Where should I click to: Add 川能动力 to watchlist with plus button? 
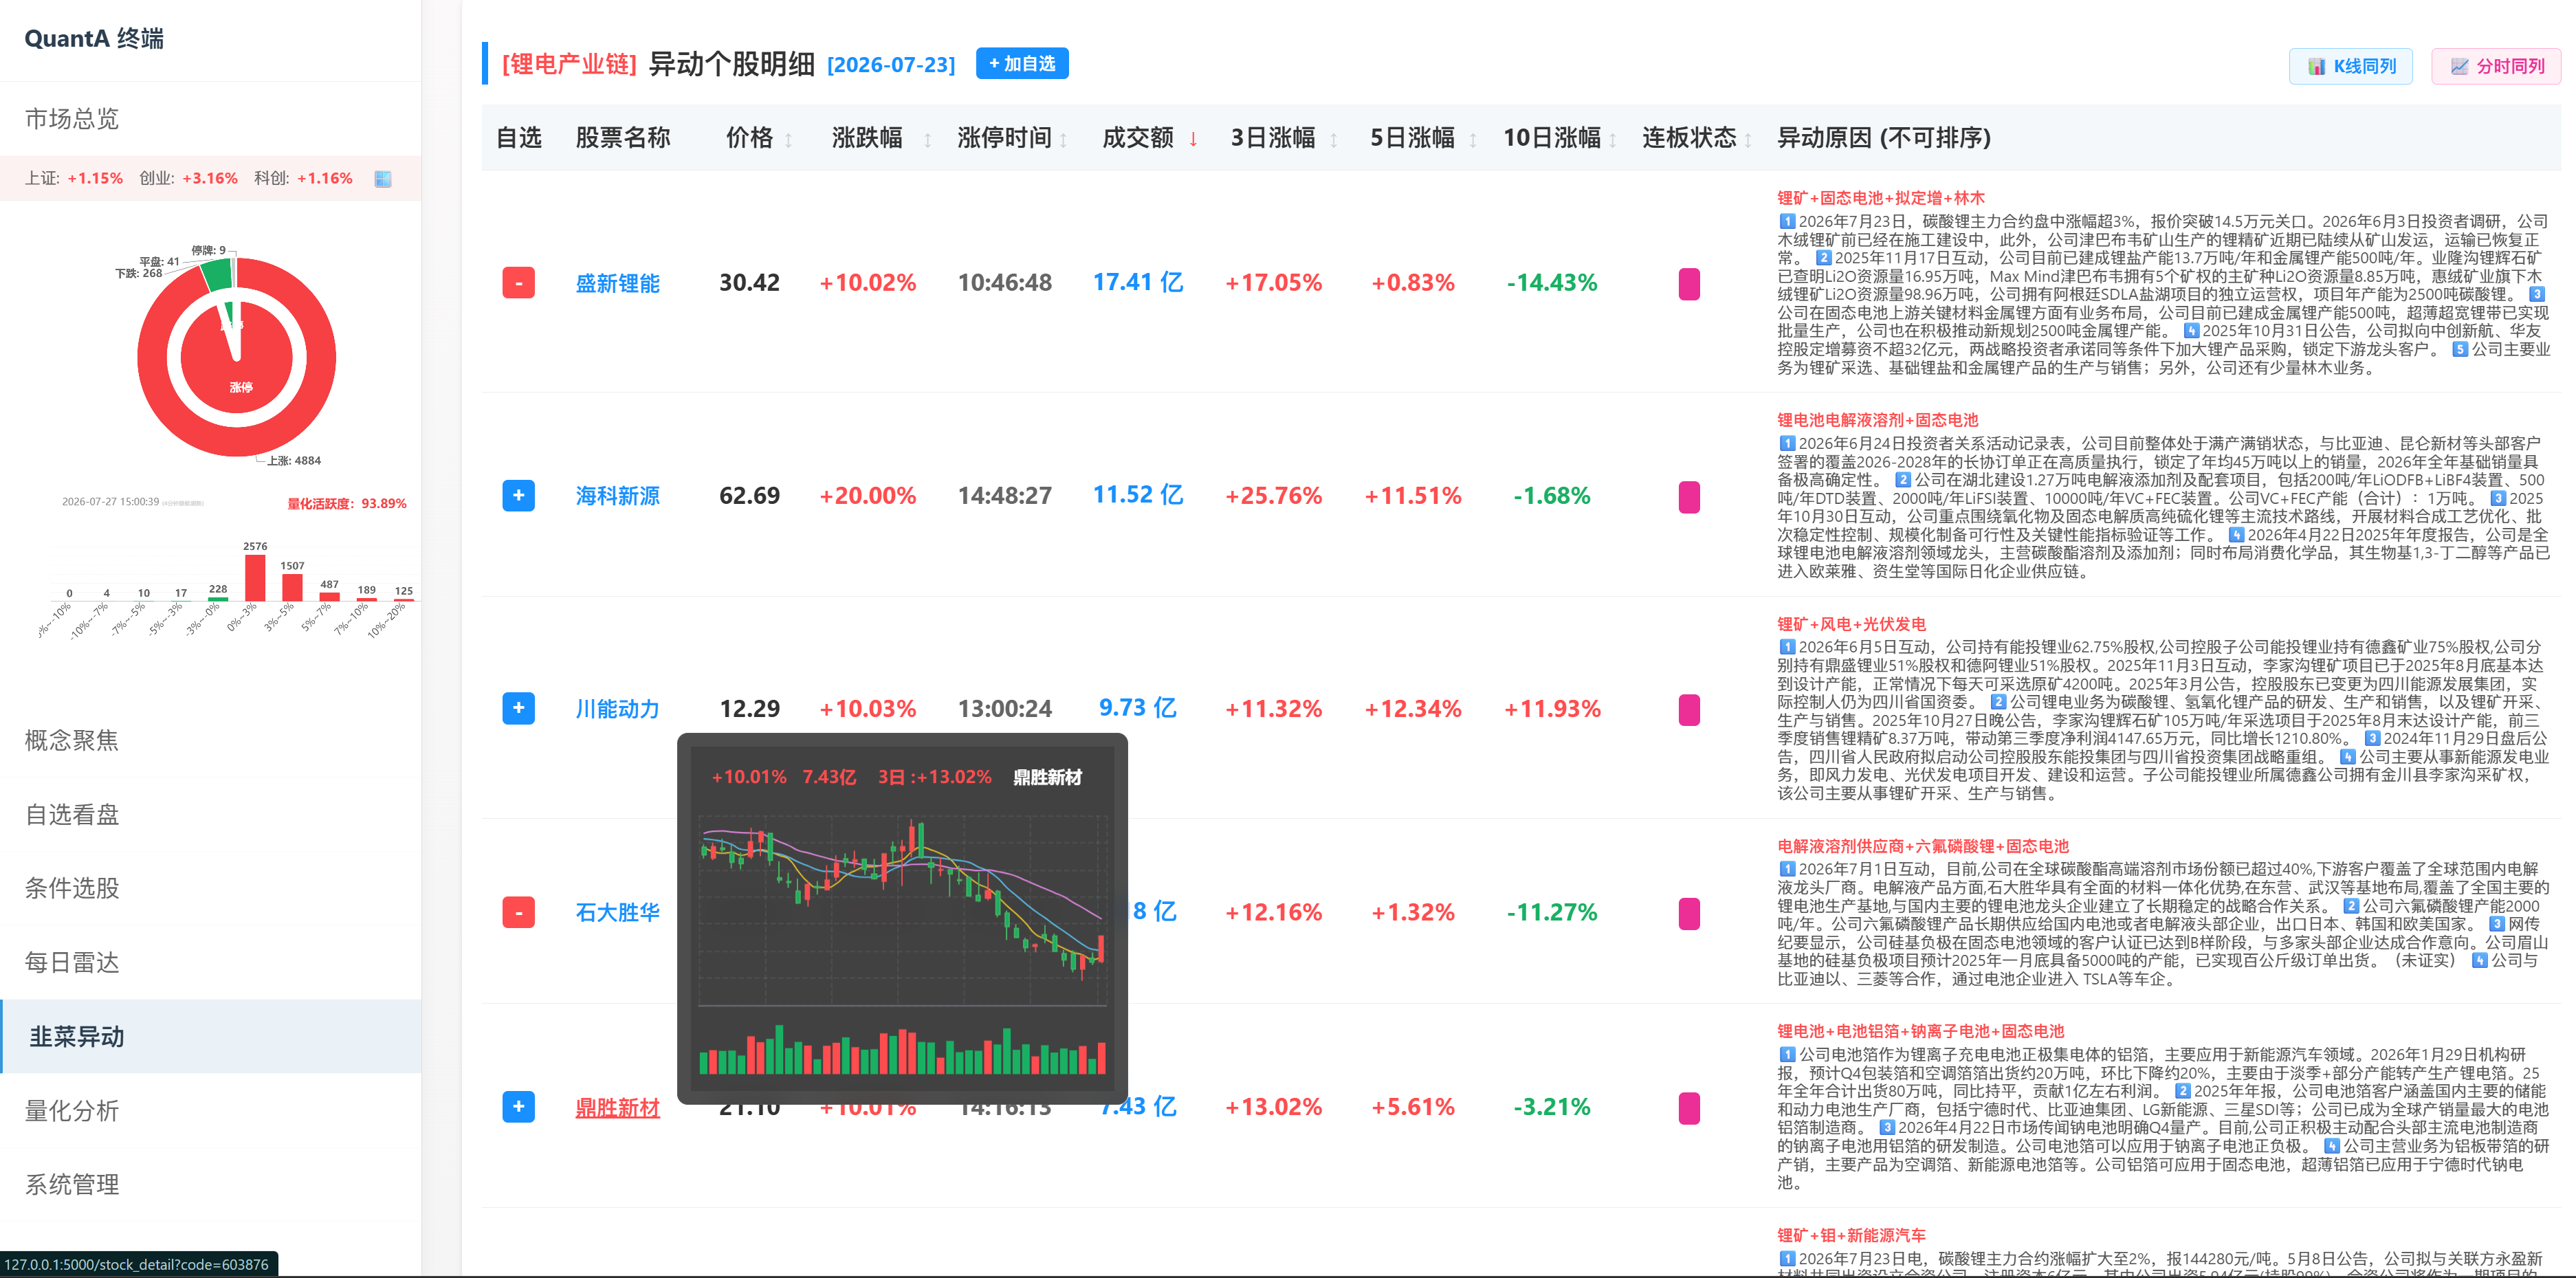[x=518, y=708]
